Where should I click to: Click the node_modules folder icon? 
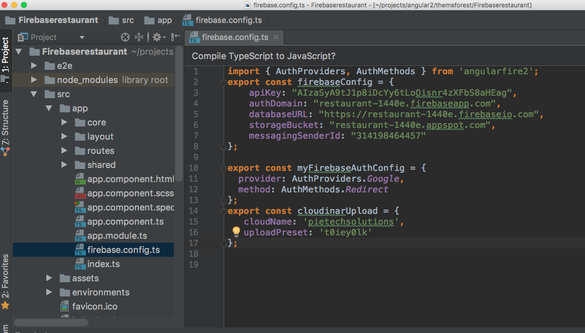50,80
